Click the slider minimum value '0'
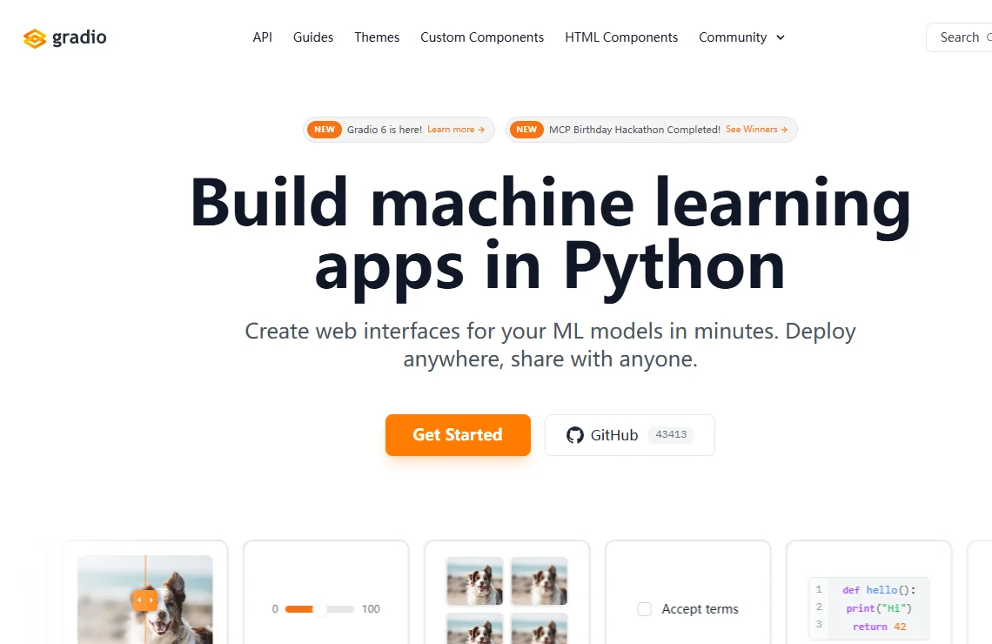This screenshot has height=644, width=992. tap(275, 609)
